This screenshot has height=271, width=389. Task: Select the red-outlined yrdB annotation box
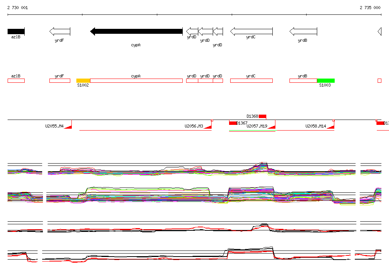click(303, 80)
